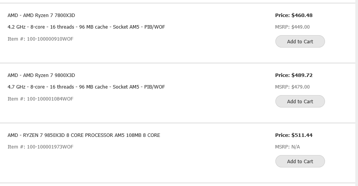Image resolution: width=358 pixels, height=186 pixels.
Task: Click the 4.2 GHz 8-core specification line
Action: 86,27
